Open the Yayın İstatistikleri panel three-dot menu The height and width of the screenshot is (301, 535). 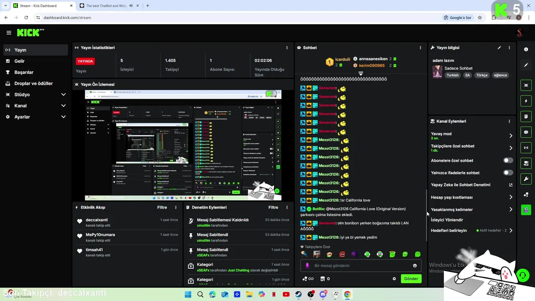(x=287, y=48)
